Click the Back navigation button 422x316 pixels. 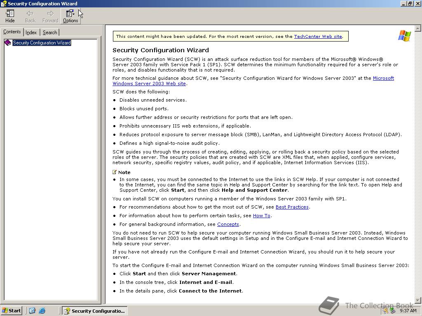pos(30,16)
